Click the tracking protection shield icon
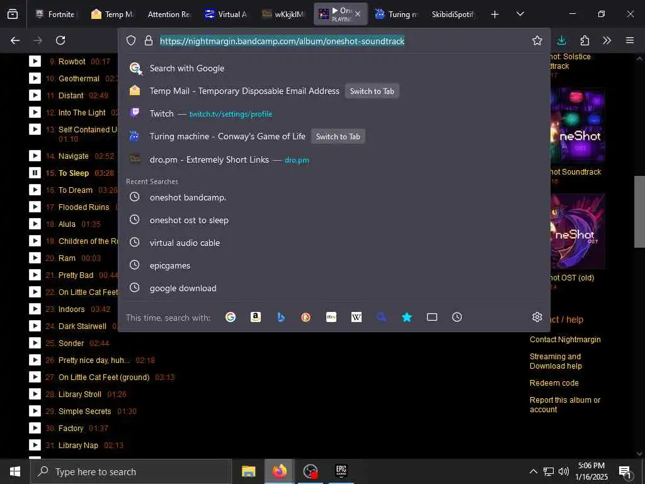The height and width of the screenshot is (484, 645). click(131, 40)
